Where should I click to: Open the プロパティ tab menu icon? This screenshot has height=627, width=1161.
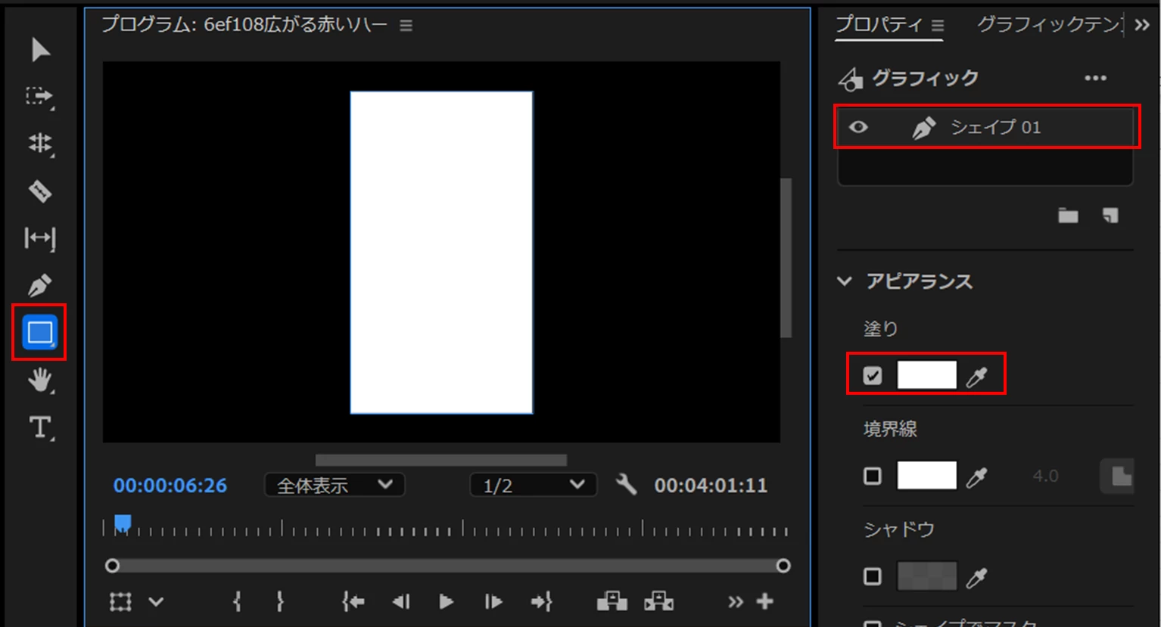click(938, 26)
